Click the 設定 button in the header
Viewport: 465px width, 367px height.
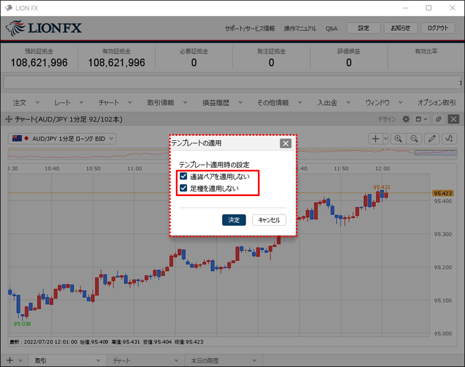(363, 28)
